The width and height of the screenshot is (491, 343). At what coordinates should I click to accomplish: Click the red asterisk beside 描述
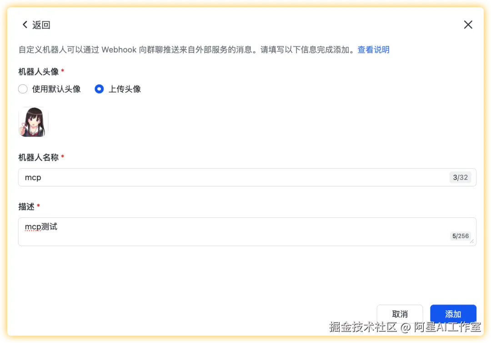(x=39, y=206)
